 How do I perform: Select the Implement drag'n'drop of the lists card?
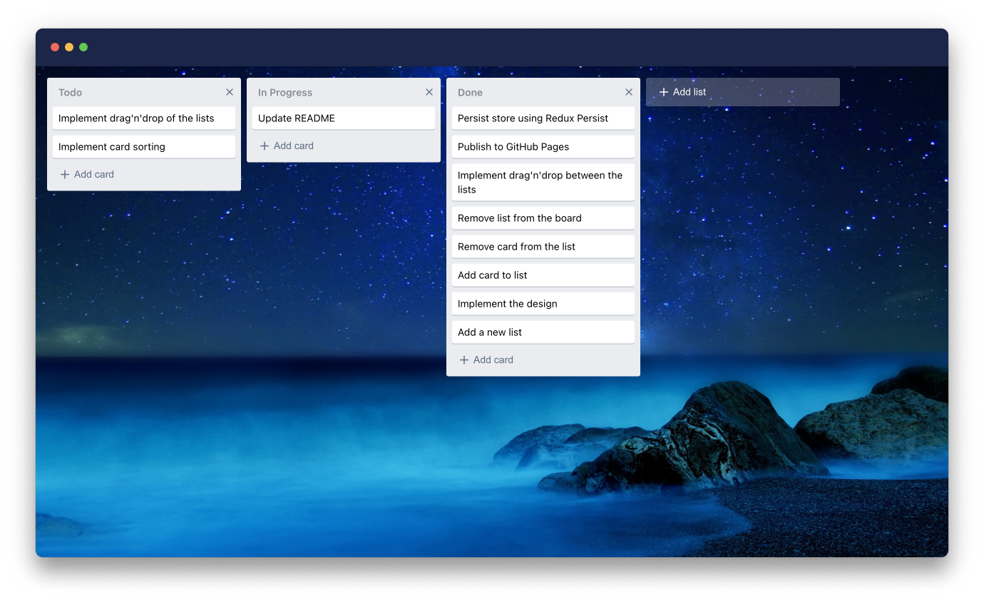(x=143, y=118)
